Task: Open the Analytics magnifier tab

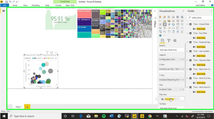Action: [175, 40]
